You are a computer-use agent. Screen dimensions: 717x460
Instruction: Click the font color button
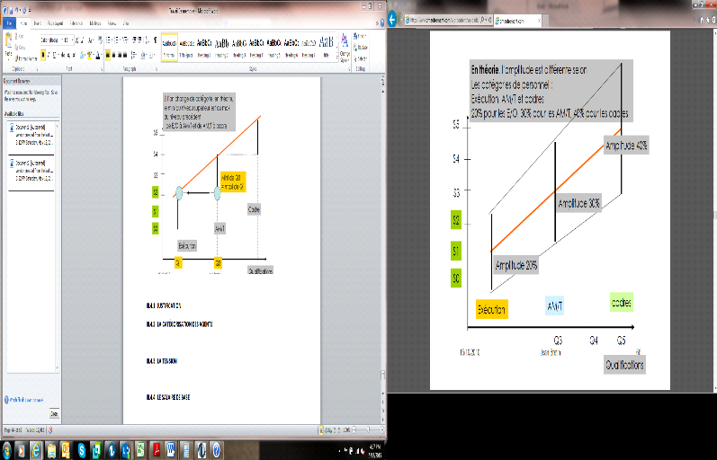(x=98, y=55)
